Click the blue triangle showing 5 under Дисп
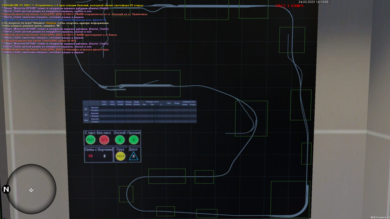The height and width of the screenshot is (219, 390). 133,156
